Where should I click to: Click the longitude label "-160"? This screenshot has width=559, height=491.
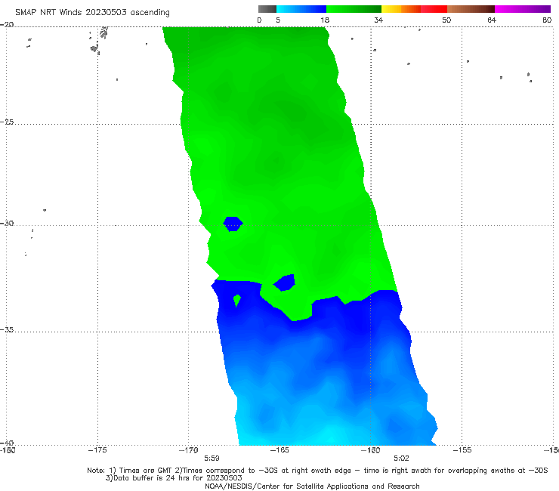371,450
